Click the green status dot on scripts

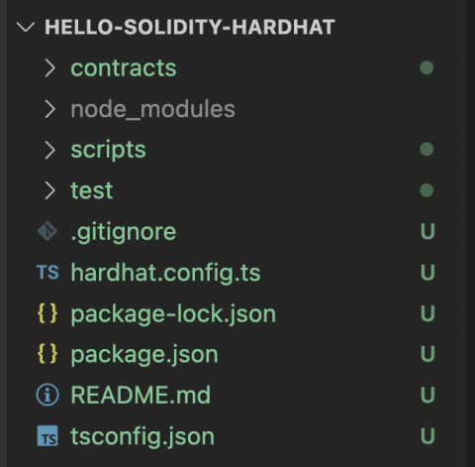click(x=427, y=150)
